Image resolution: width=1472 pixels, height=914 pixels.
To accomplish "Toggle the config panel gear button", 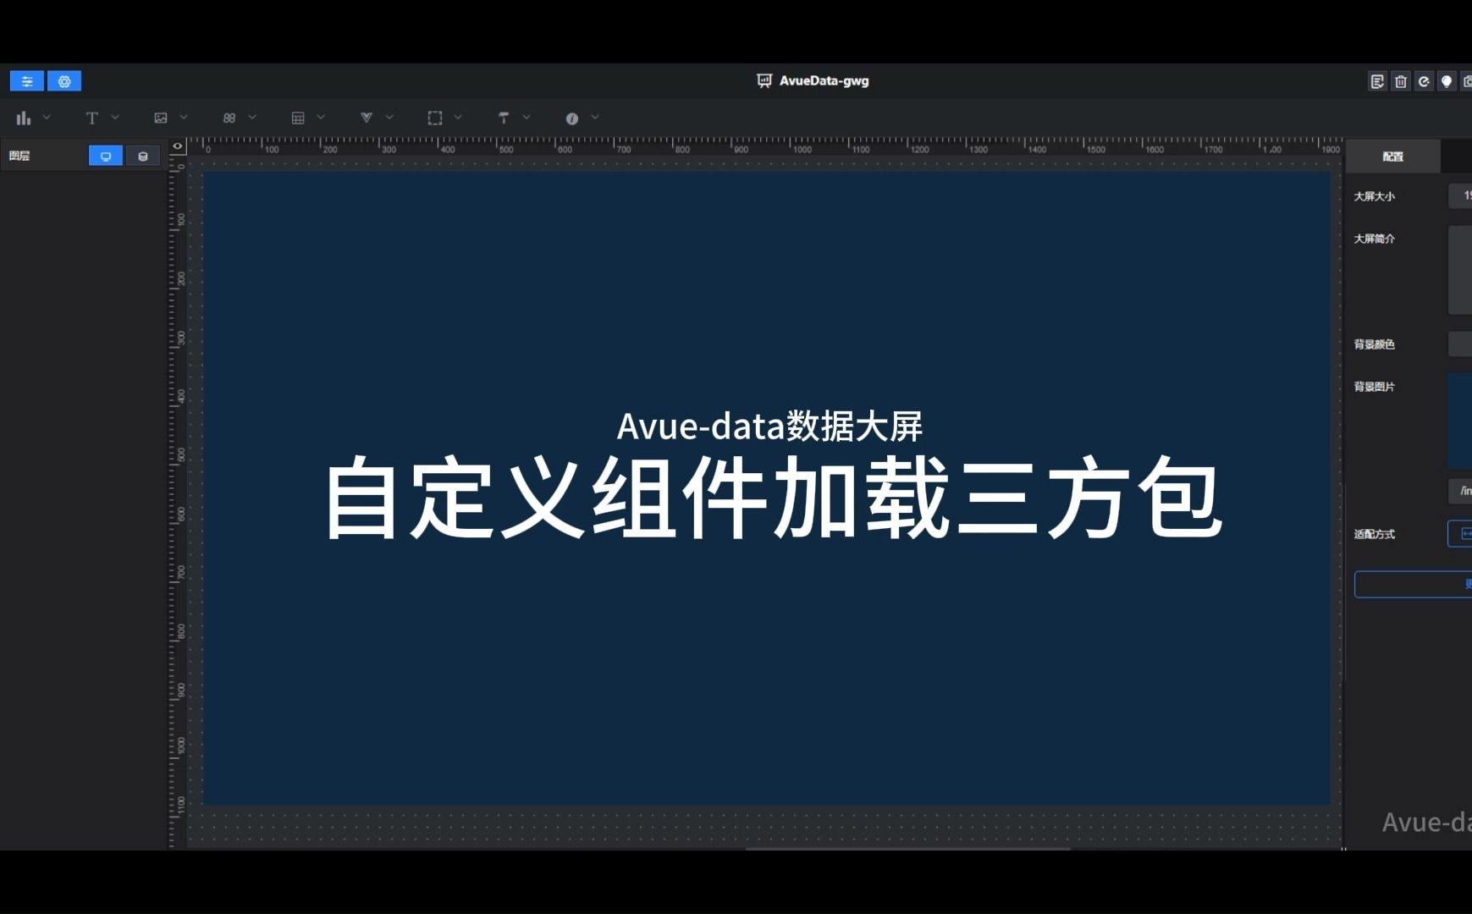I will pyautogui.click(x=64, y=81).
